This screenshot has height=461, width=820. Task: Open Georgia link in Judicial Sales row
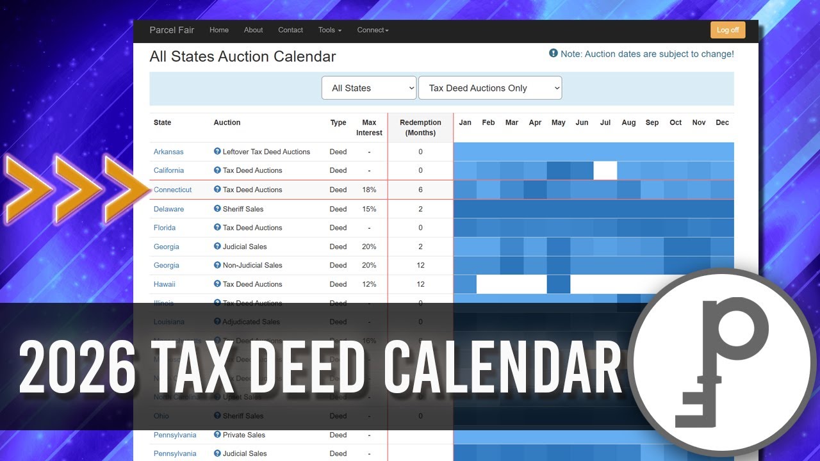click(167, 247)
